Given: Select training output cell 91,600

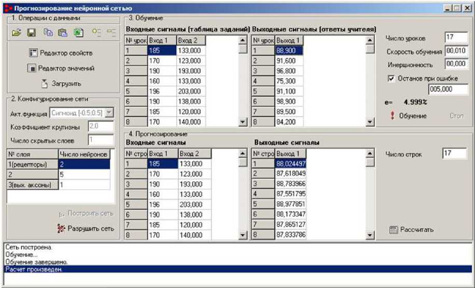Looking at the screenshot, I should click(x=289, y=60).
